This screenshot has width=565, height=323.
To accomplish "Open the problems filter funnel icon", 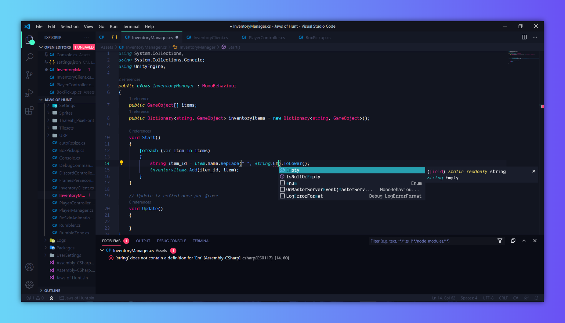I will 500,241.
